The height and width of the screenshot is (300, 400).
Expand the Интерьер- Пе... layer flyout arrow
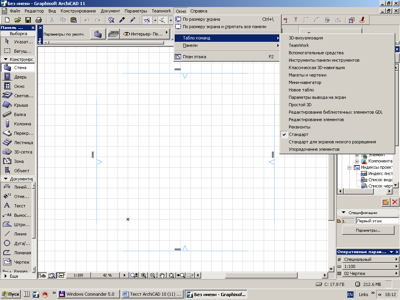166,32
